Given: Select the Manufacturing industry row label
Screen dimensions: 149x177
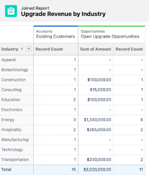Looking at the screenshot, I should (15, 140).
